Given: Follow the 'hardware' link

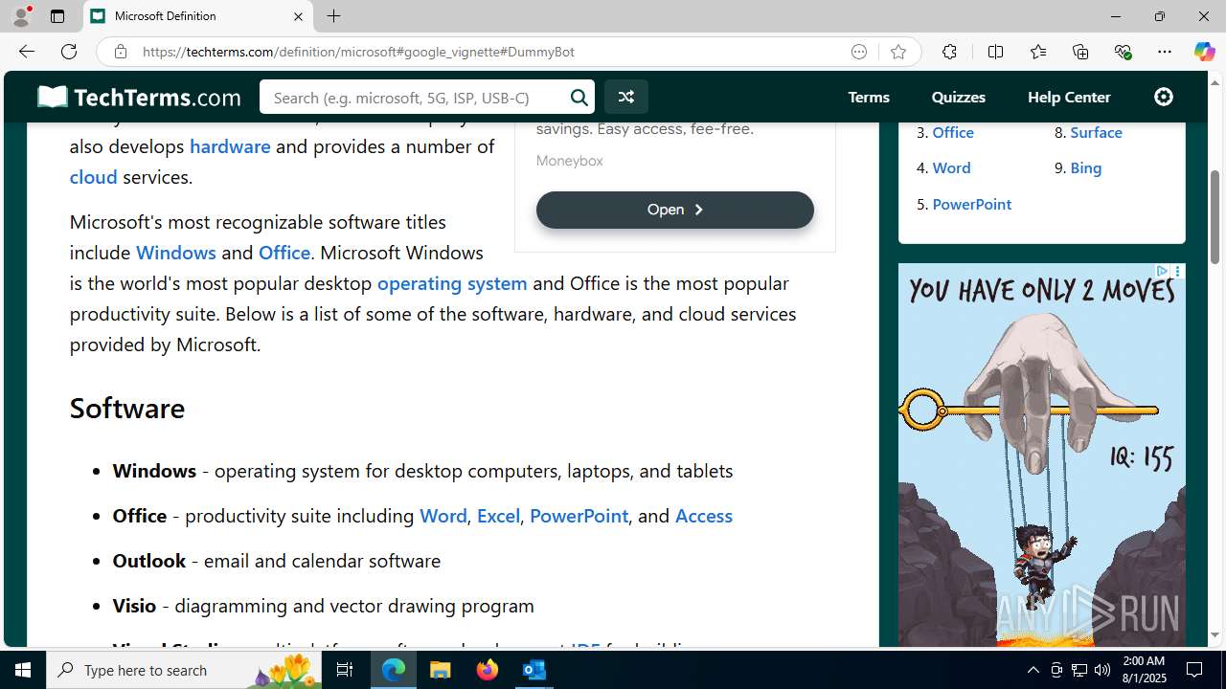Looking at the screenshot, I should tap(230, 145).
